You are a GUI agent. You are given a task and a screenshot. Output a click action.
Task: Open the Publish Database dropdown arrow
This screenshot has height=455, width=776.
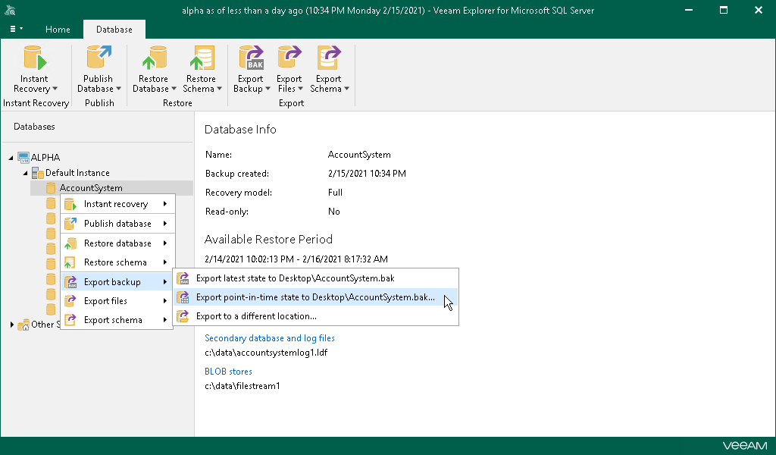[118, 89]
